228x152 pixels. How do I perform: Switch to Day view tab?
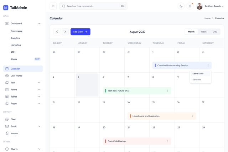pyautogui.click(x=215, y=32)
